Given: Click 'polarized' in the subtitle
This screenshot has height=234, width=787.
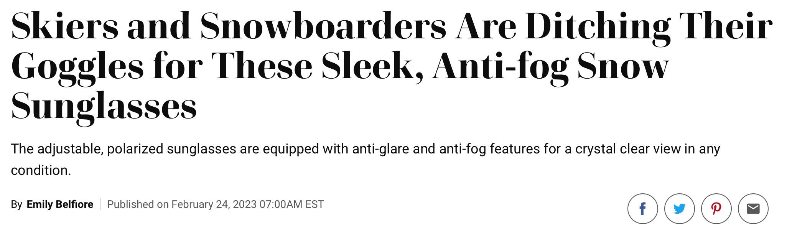Looking at the screenshot, I should pyautogui.click(x=135, y=148).
